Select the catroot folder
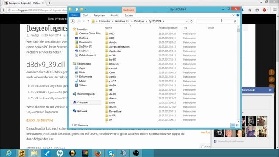 click(113, 68)
